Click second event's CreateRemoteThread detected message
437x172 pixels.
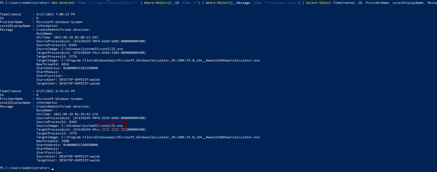(x=63, y=106)
